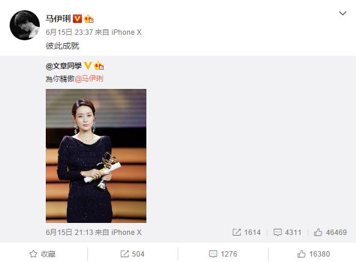Open the original post timestamp 6月15日 21:13
The width and height of the screenshot is (356, 262).
point(69,233)
